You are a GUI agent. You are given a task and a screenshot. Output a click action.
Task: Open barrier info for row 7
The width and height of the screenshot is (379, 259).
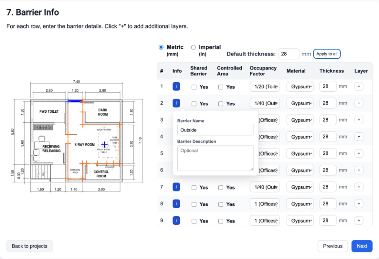[176, 187]
